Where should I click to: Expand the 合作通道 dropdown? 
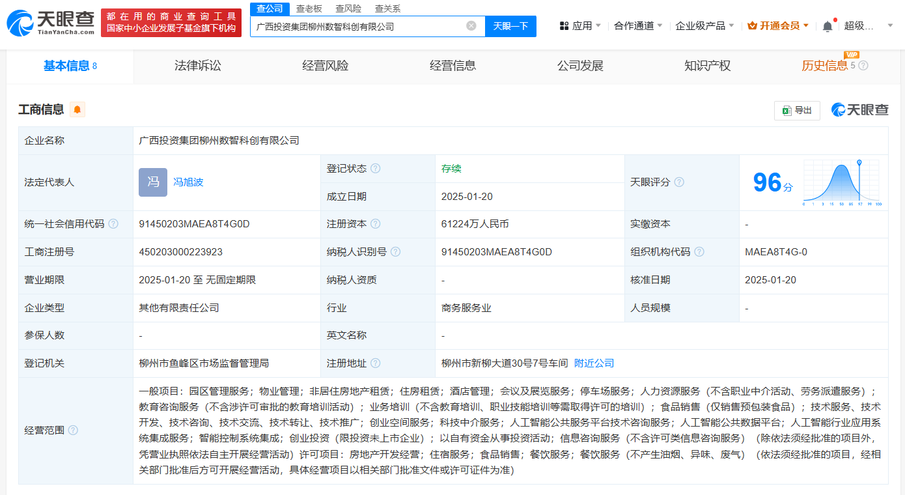coord(638,26)
